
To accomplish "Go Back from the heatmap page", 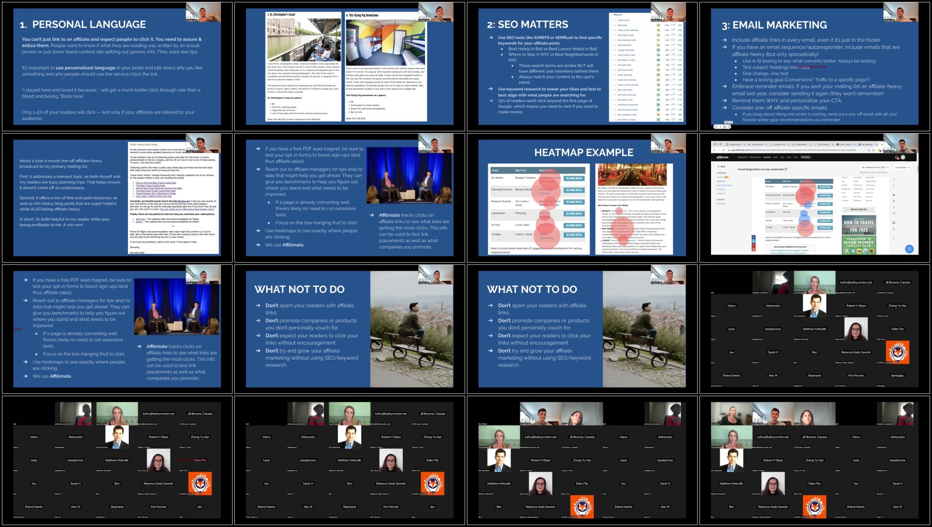I will (721, 166).
